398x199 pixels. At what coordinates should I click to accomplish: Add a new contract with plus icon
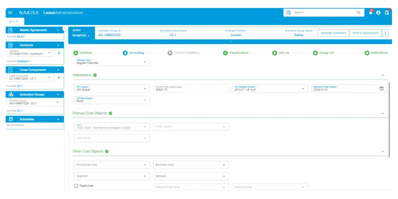click(x=59, y=53)
